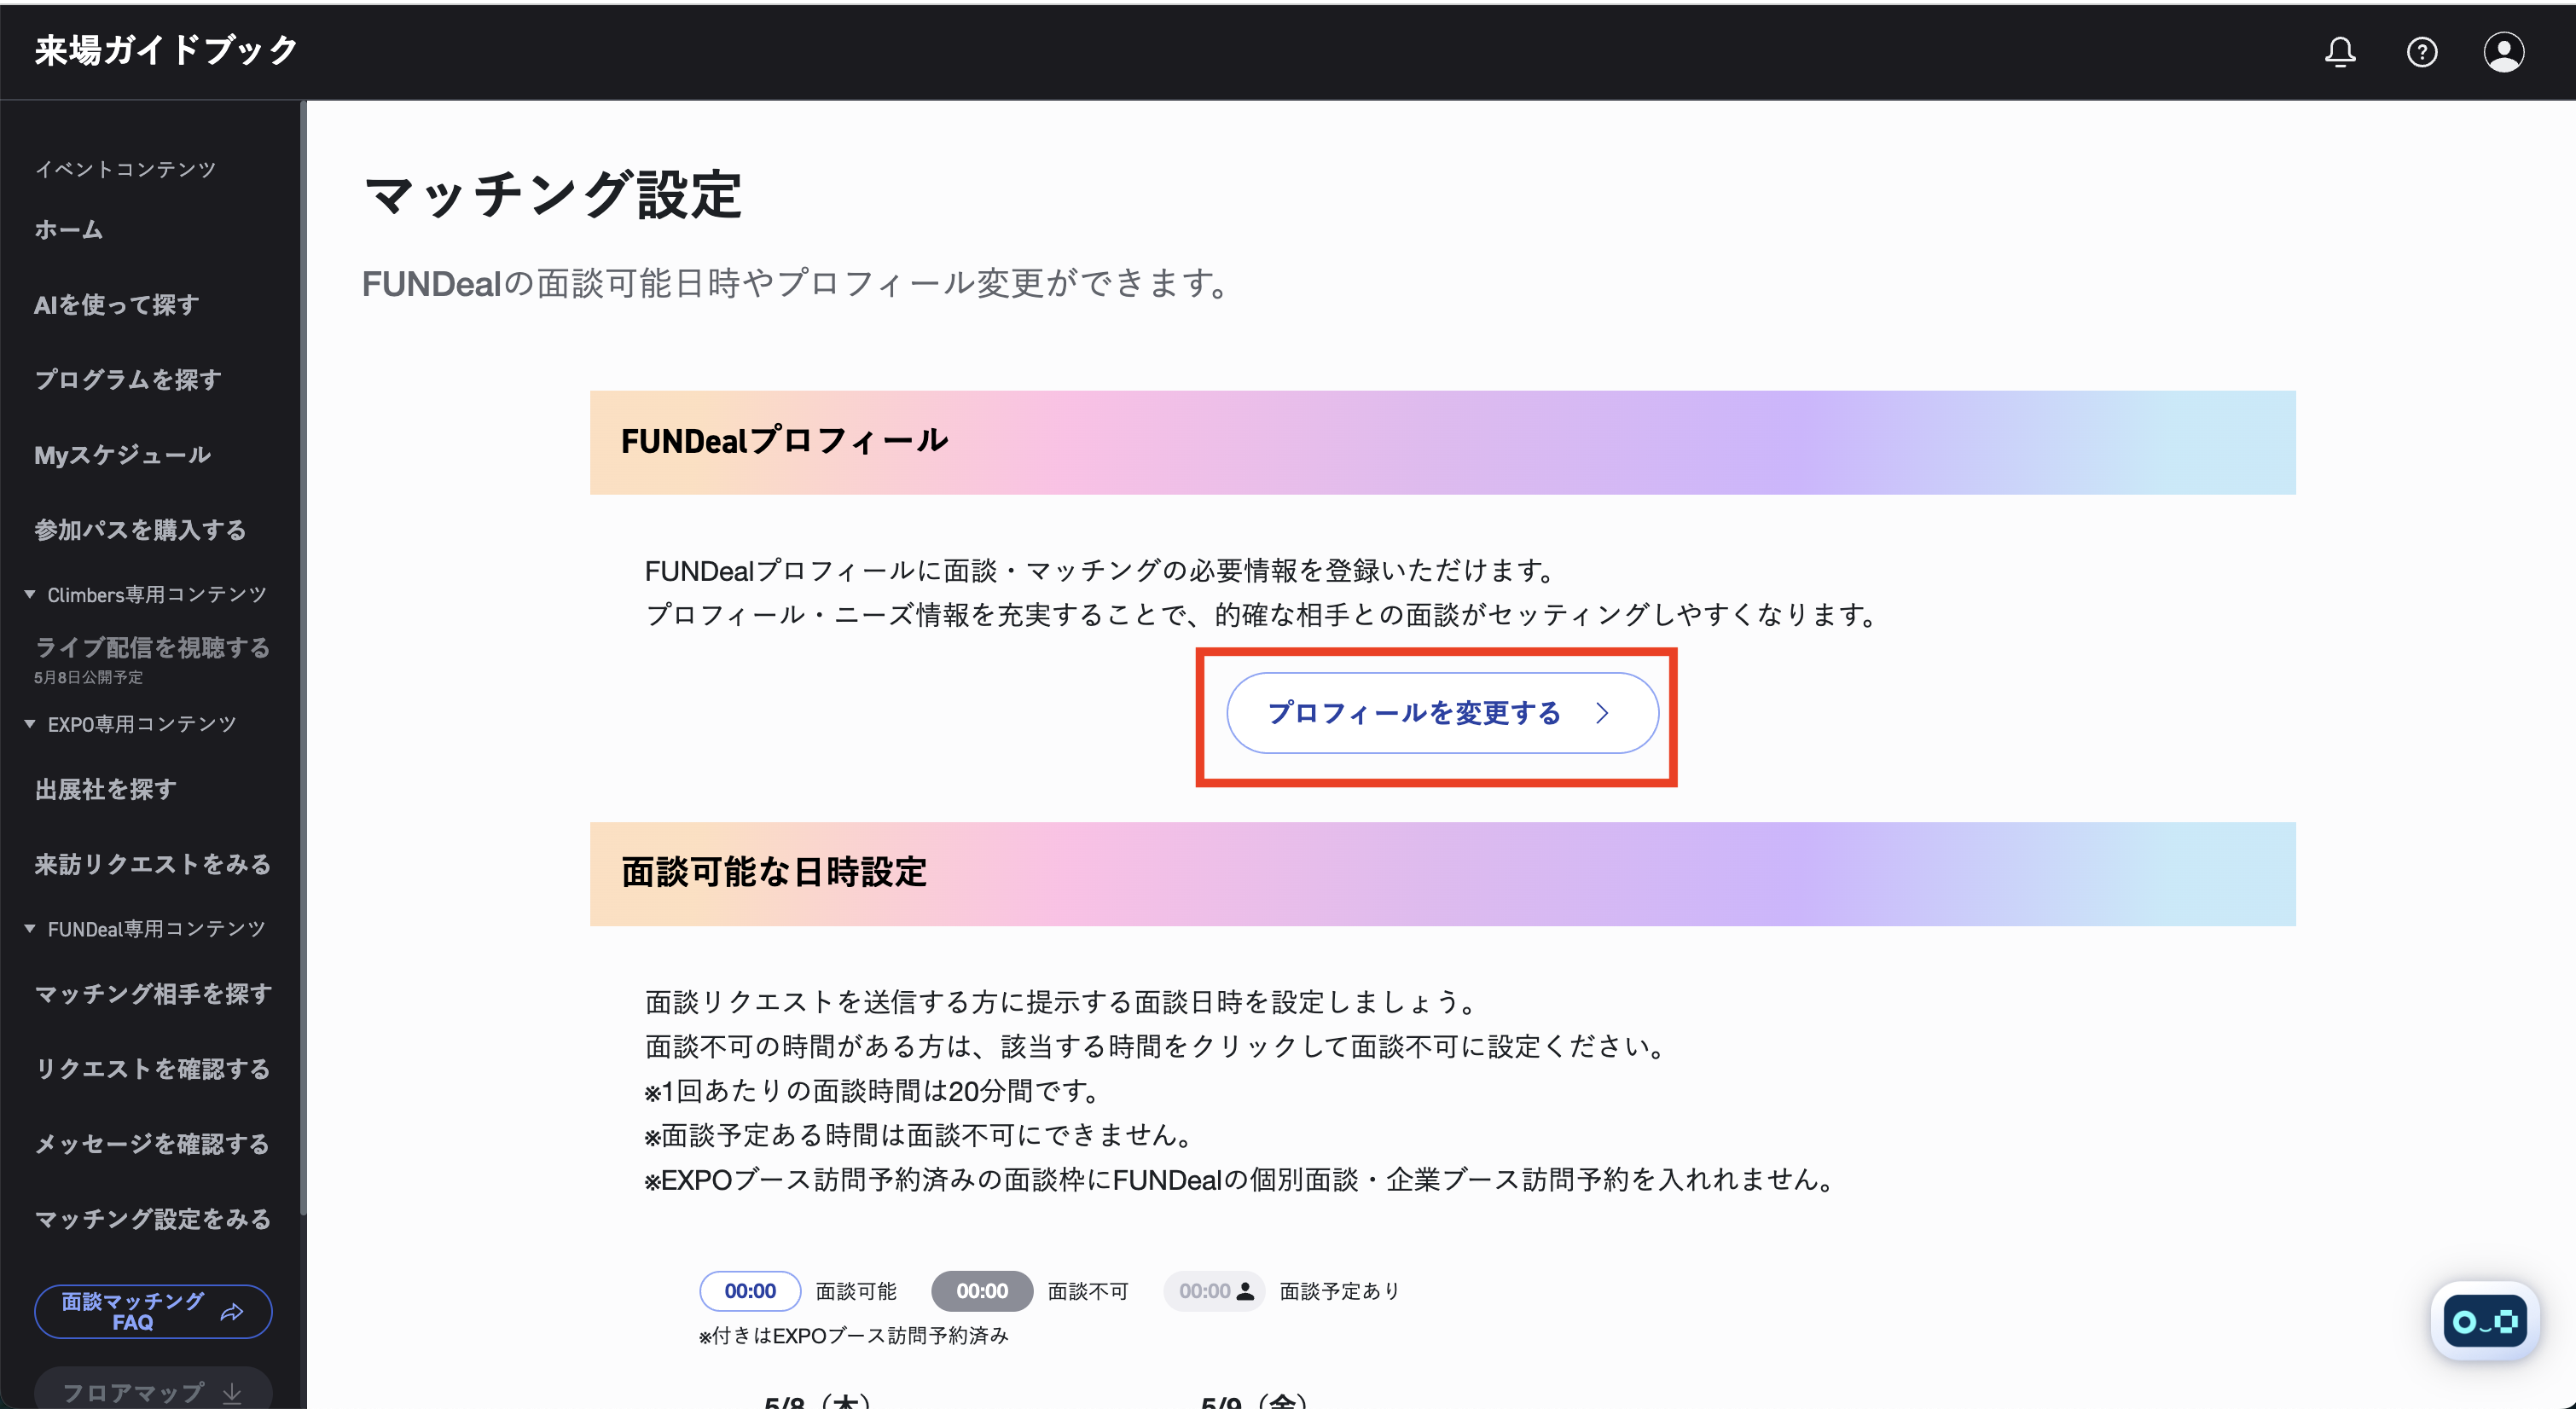Open the chatbot assistant icon
Viewport: 2576px width, 1409px height.
pyautogui.click(x=2484, y=1321)
